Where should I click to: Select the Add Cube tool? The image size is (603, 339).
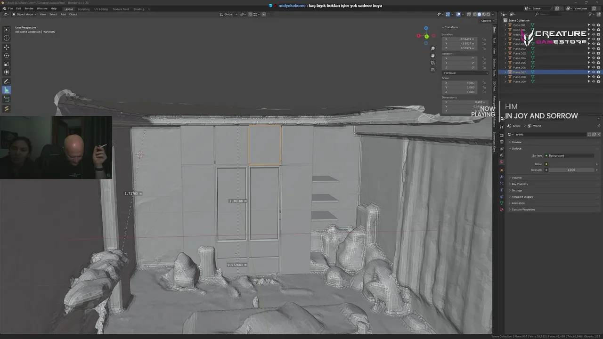coord(7,99)
